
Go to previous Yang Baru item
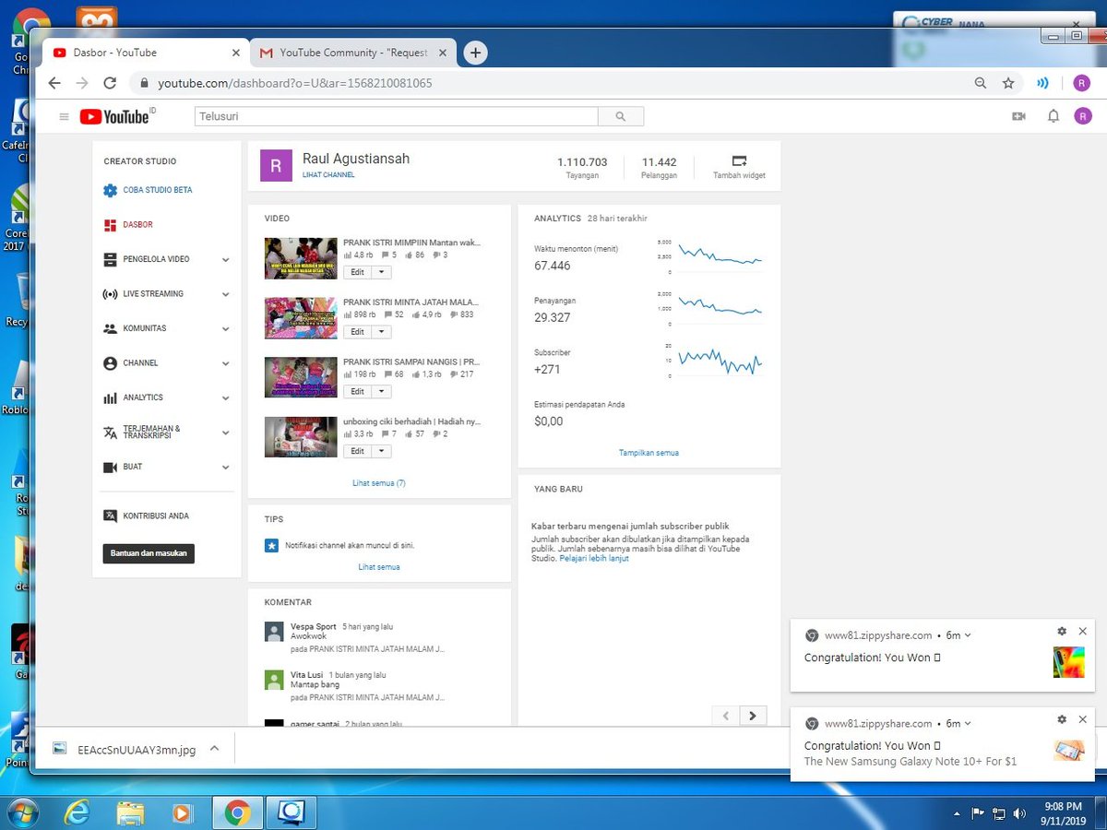[x=726, y=716]
